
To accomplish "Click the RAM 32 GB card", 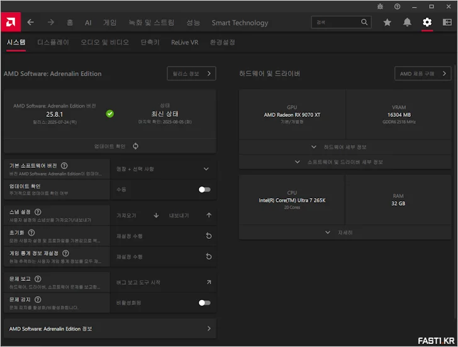I will coord(398,200).
